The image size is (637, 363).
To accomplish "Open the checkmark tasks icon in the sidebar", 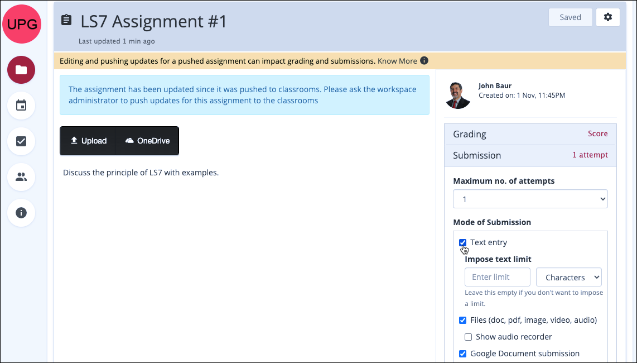I will pyautogui.click(x=21, y=141).
